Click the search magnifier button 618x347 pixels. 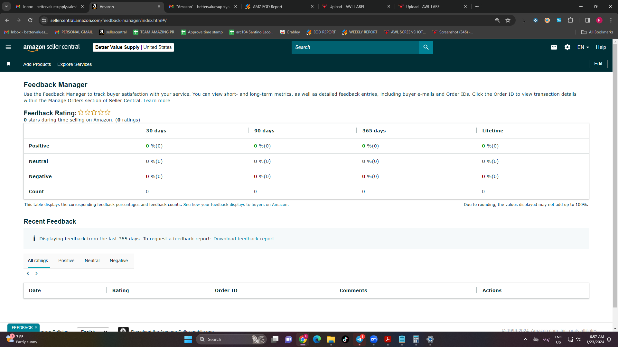pos(426,47)
